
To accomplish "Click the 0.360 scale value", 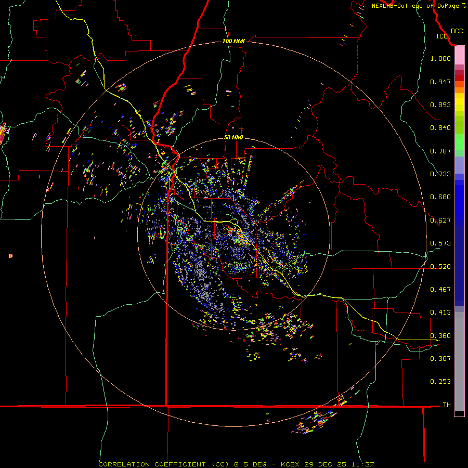I will coord(440,336).
